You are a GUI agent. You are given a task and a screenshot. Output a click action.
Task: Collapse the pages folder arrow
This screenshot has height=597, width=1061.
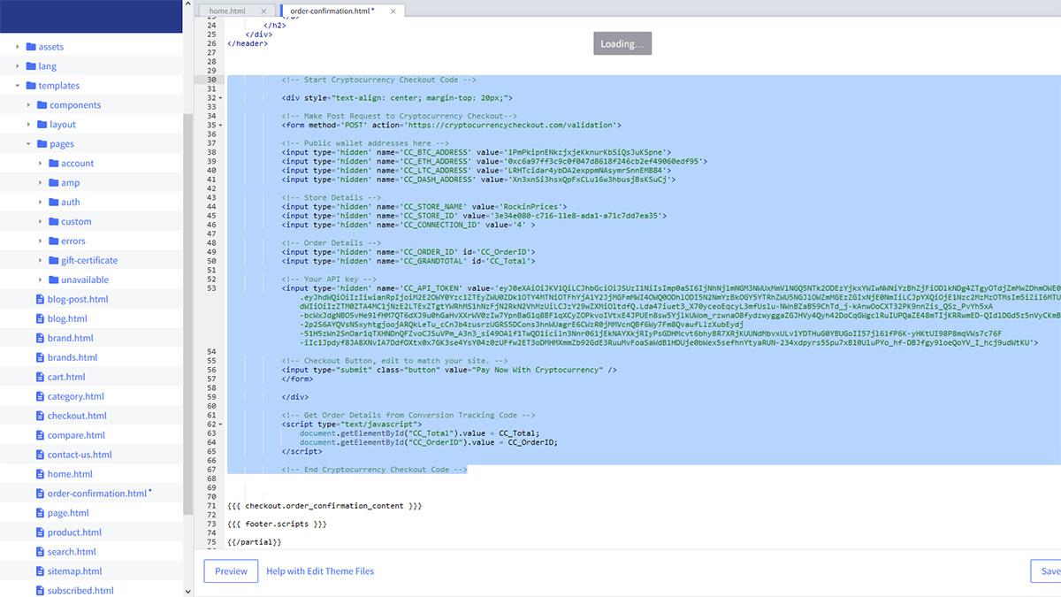29,144
